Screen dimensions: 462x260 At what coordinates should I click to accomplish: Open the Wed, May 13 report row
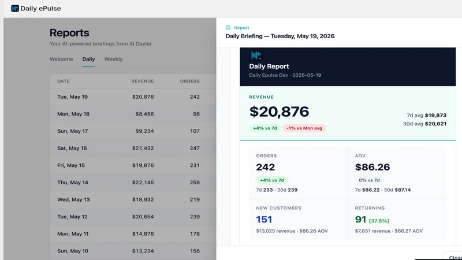click(133, 199)
